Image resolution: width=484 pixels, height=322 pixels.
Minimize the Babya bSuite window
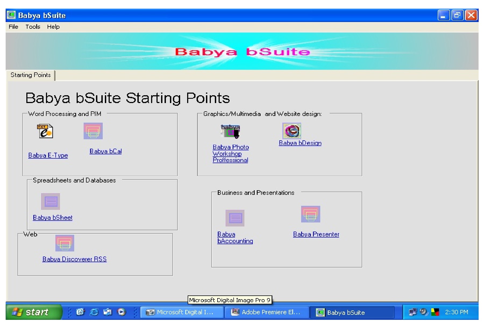tap(444, 15)
